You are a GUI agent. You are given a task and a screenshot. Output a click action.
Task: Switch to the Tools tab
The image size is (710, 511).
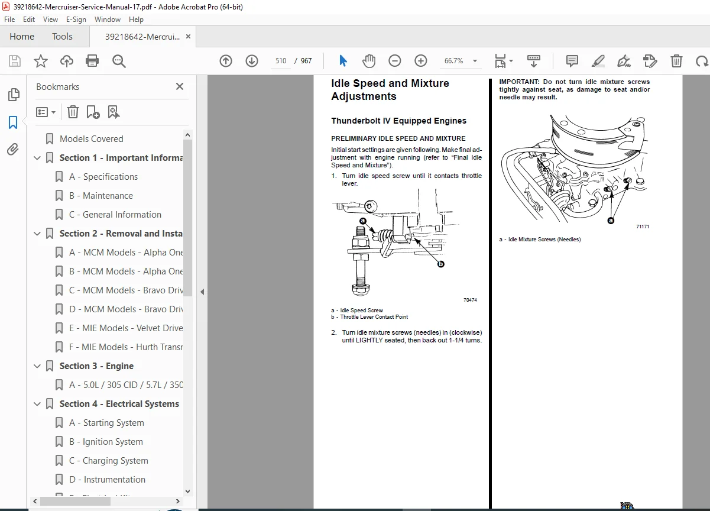(x=62, y=36)
